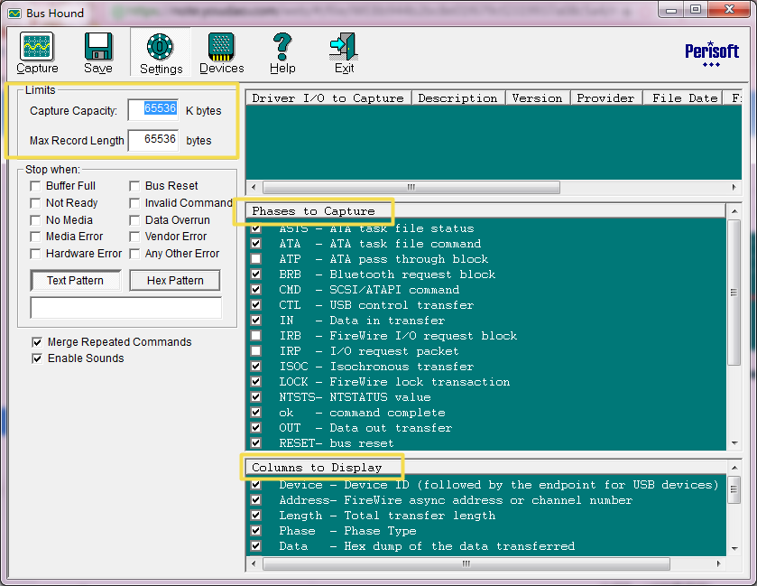The width and height of the screenshot is (757, 586).
Task: Toggle OUT Data out transfer phase
Action: [x=256, y=428]
